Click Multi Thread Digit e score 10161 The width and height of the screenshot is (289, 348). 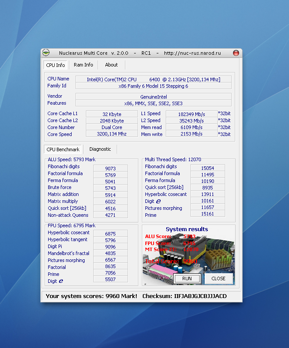point(208,201)
